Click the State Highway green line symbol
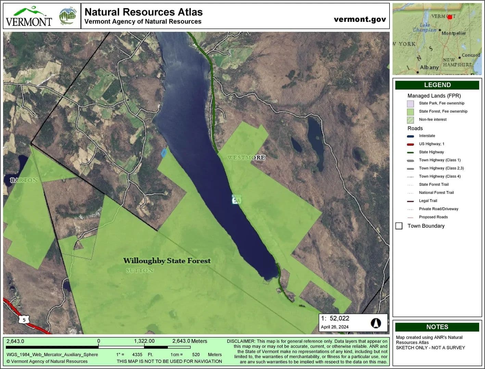 pyautogui.click(x=410, y=152)
